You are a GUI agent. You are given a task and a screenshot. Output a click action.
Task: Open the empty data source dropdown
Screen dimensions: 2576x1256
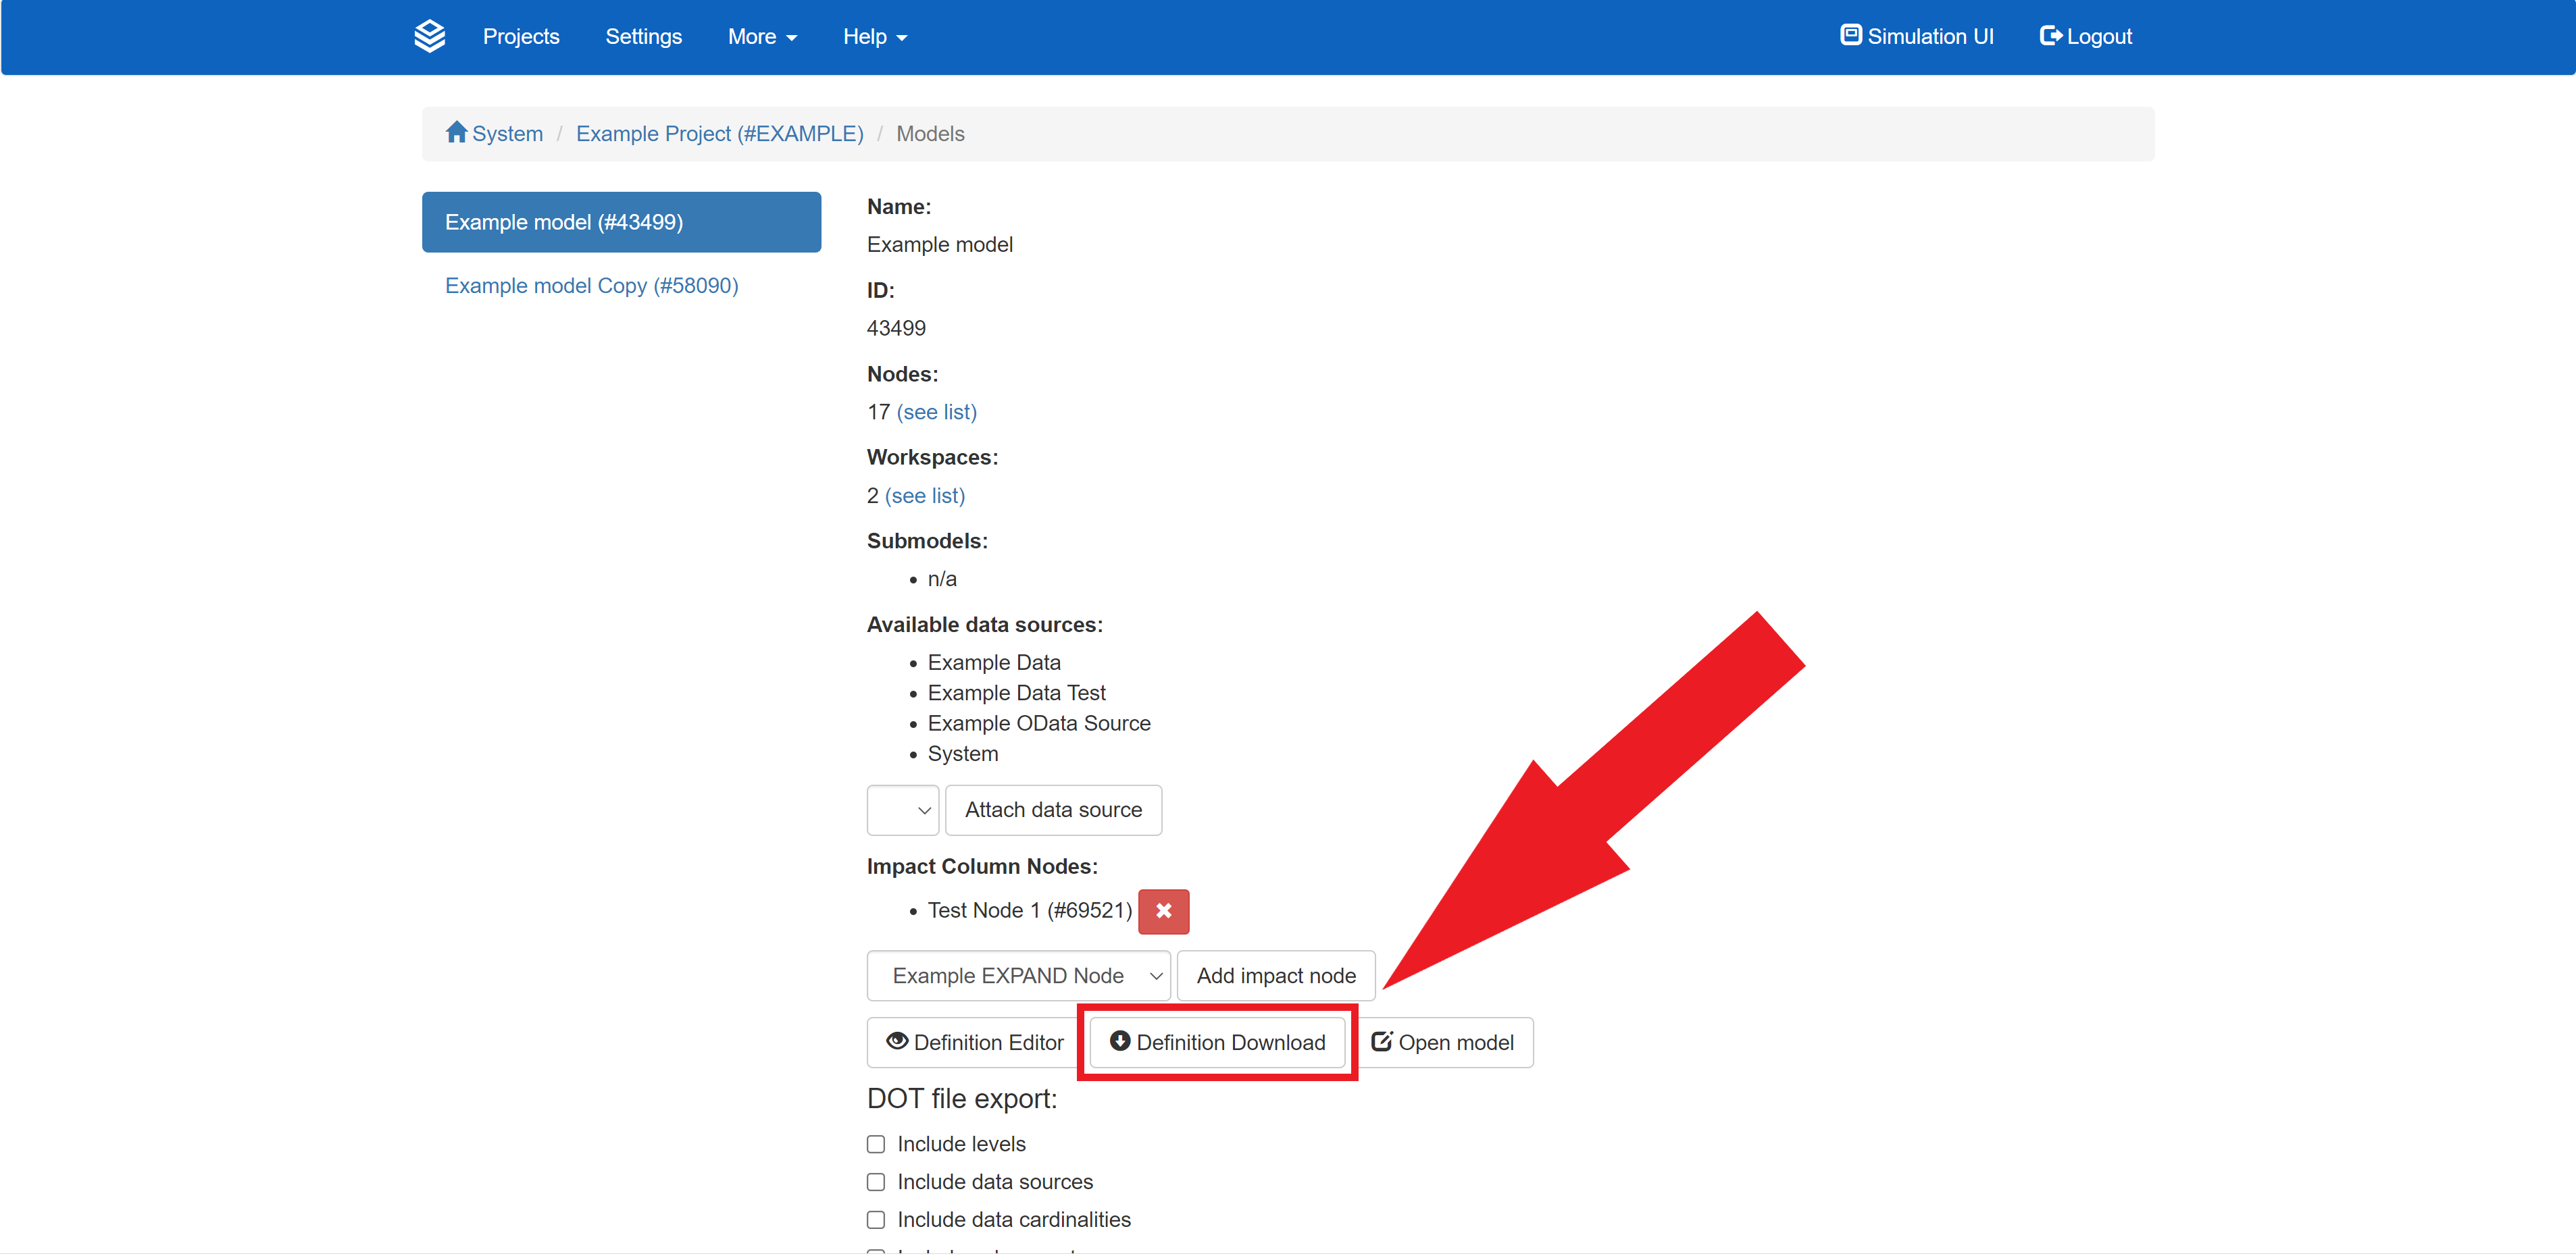(902, 810)
